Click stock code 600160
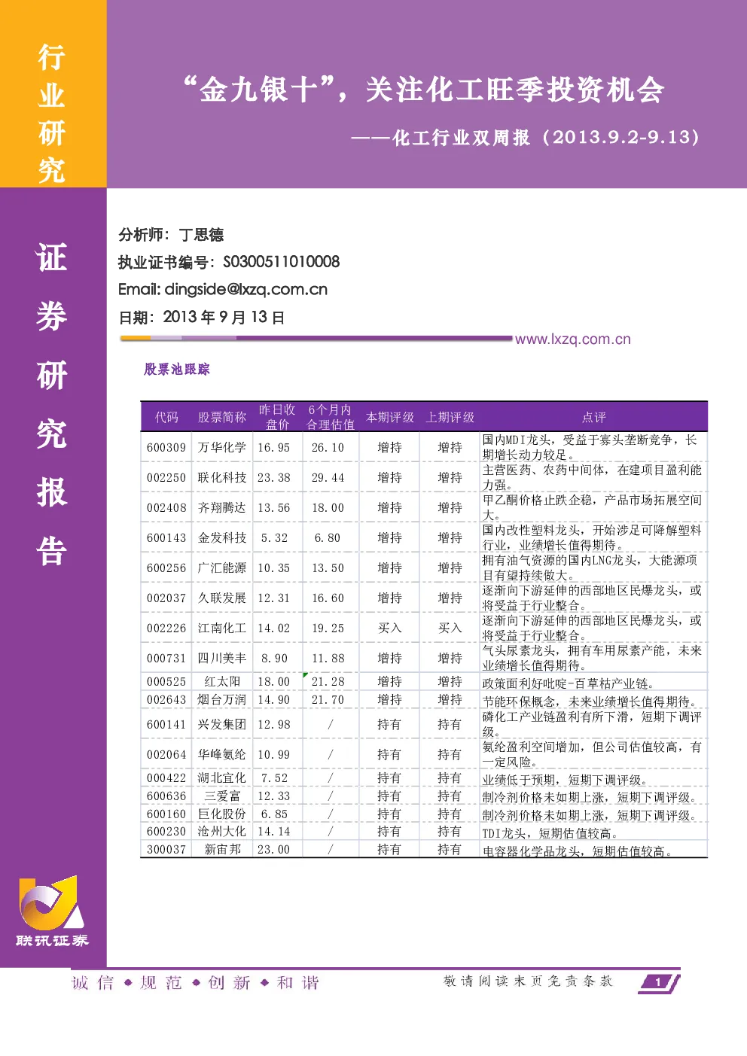The height and width of the screenshot is (1056, 747). 166,814
